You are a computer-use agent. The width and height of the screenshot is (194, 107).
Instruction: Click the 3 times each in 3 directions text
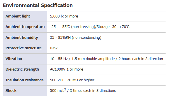pos(93,91)
